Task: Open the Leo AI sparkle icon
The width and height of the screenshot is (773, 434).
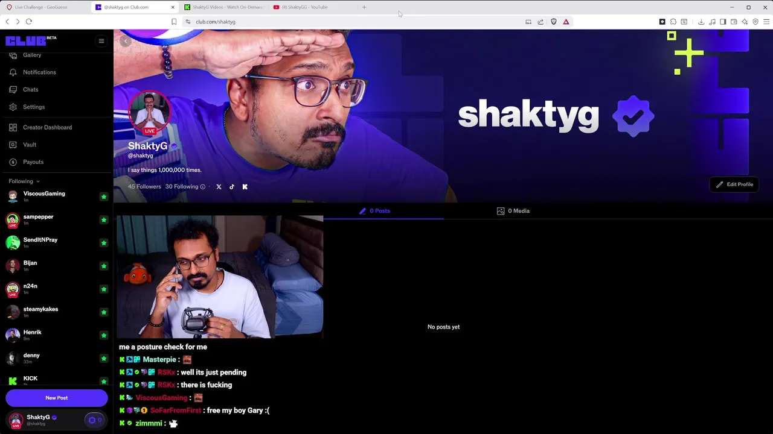Action: coord(745,22)
